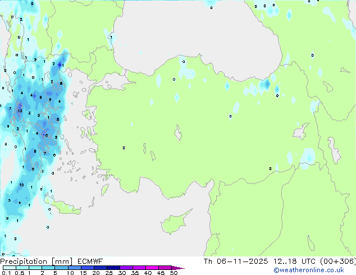Click legend label '0.1'
The image size is (356, 275).
[x=6, y=273]
